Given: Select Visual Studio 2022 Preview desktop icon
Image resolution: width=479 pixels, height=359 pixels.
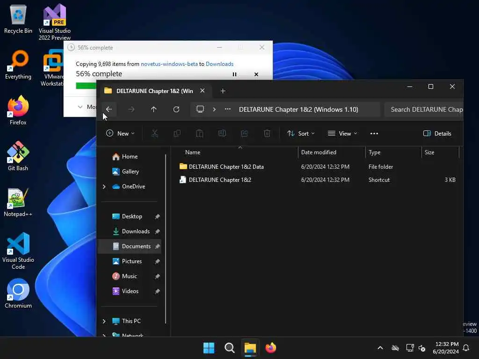Looking at the screenshot, I should point(55,22).
